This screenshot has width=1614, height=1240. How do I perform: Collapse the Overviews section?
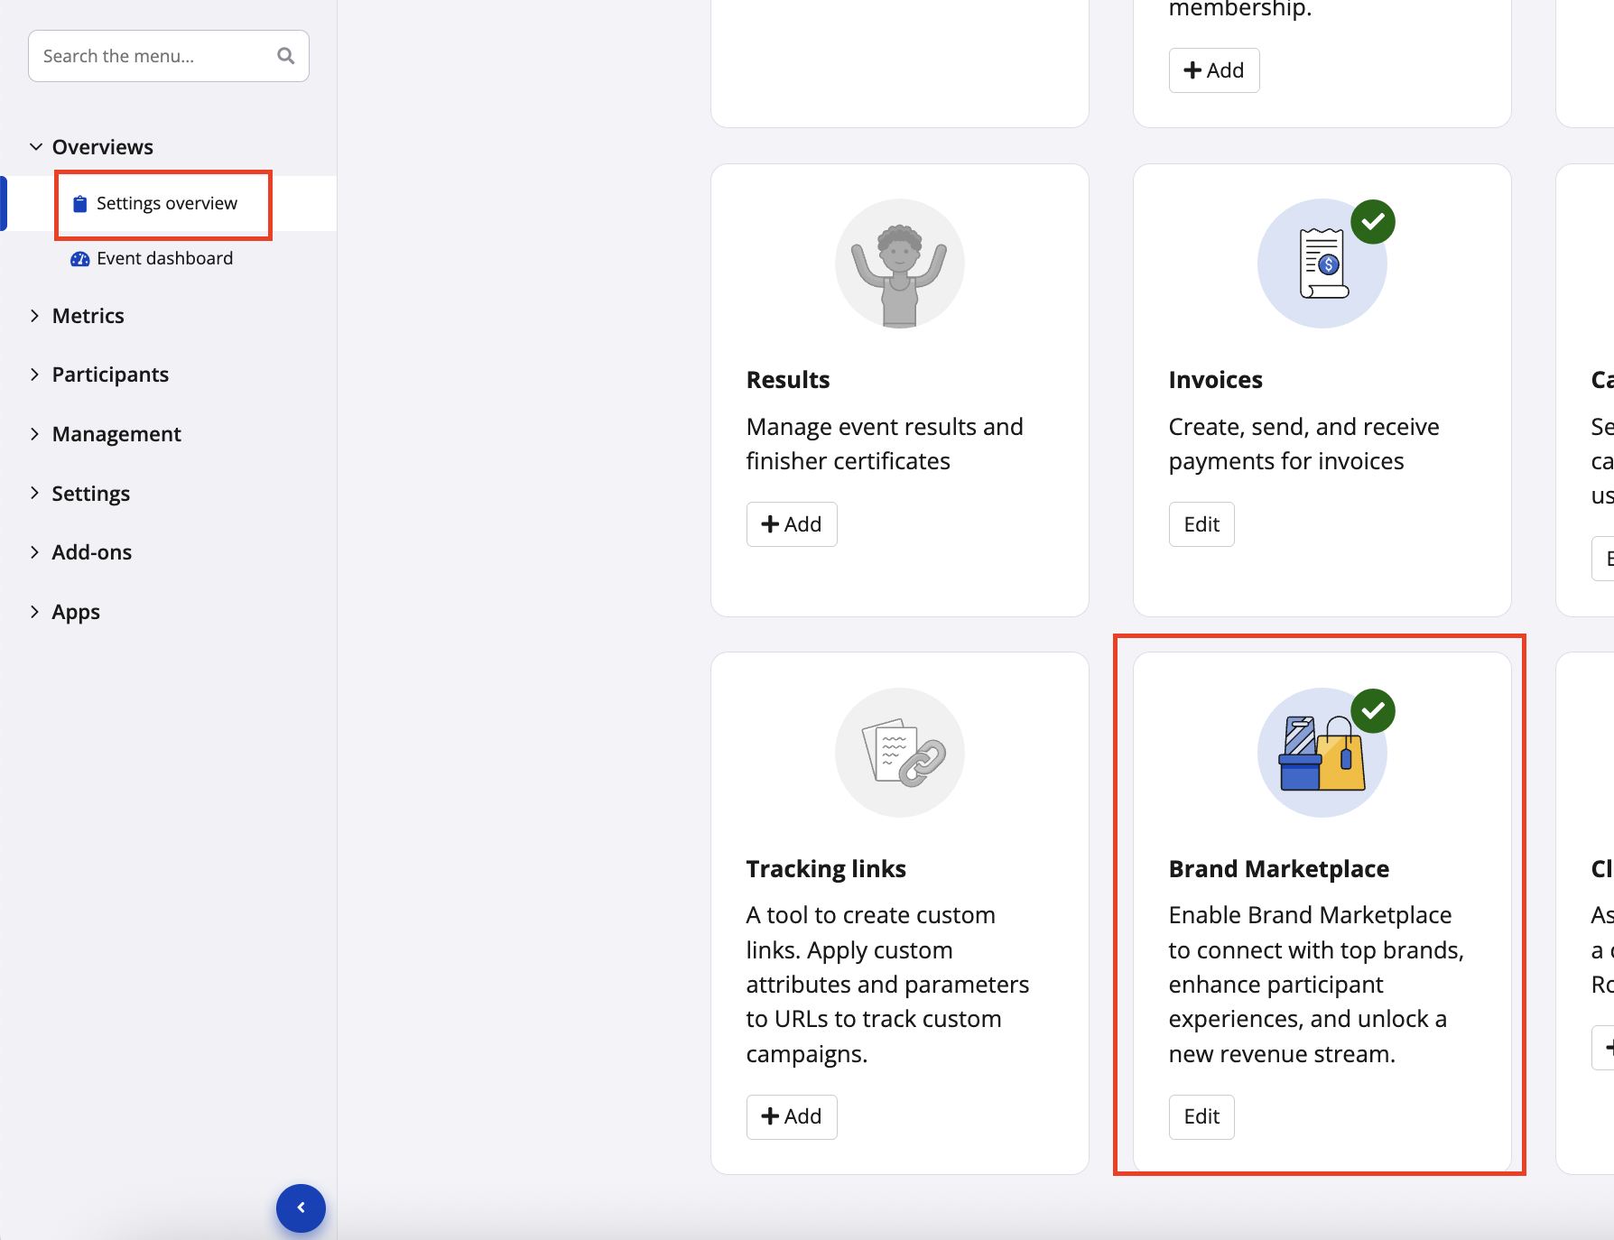[36, 147]
